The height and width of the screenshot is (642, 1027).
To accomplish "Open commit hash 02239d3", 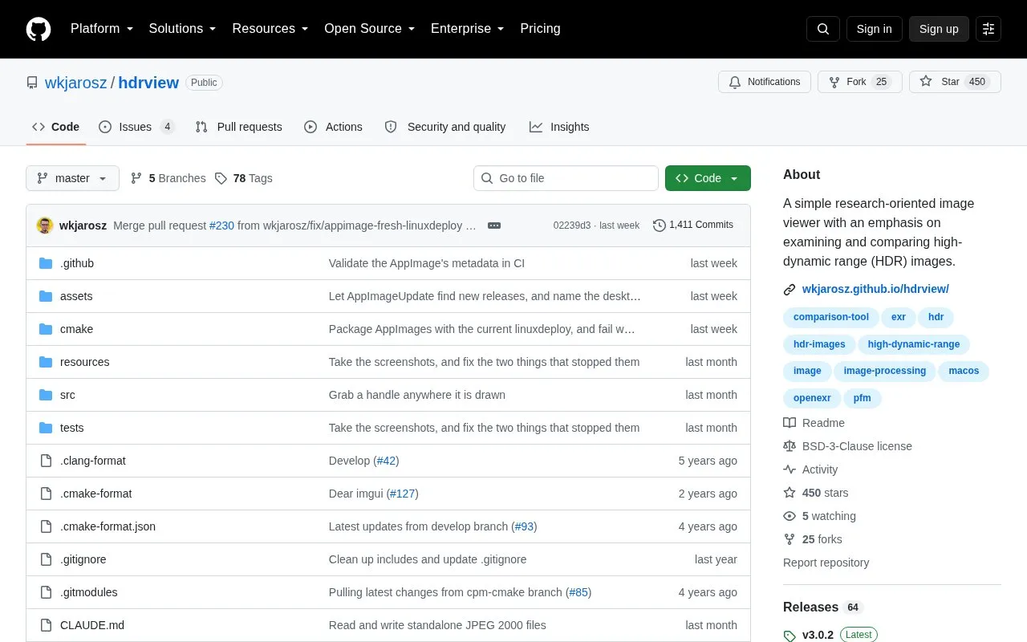I will point(572,226).
